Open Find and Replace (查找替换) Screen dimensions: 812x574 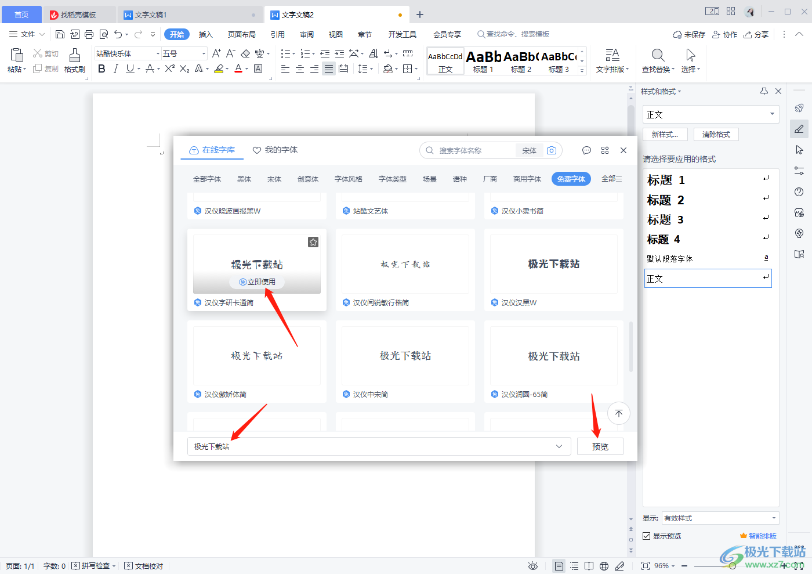point(658,60)
